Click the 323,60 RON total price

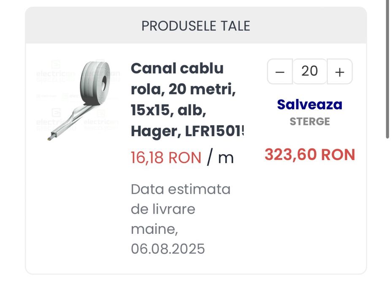pos(310,155)
